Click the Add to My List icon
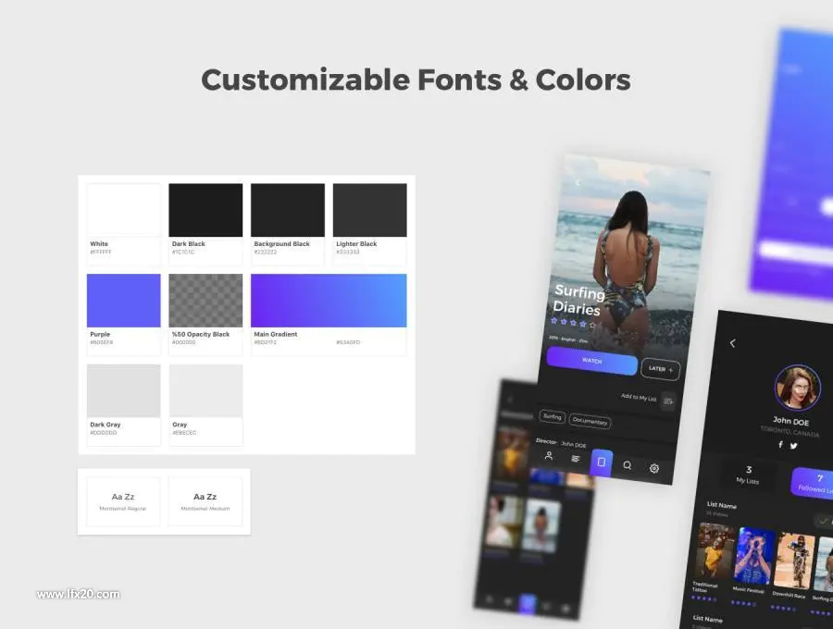This screenshot has width=833, height=629. [668, 401]
